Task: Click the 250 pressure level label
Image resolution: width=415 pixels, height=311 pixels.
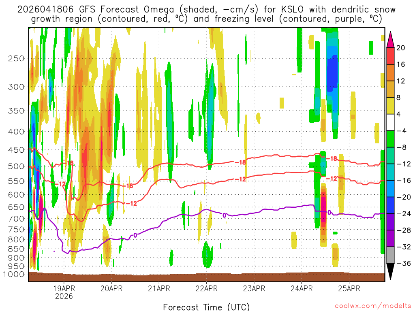Action: coord(17,58)
